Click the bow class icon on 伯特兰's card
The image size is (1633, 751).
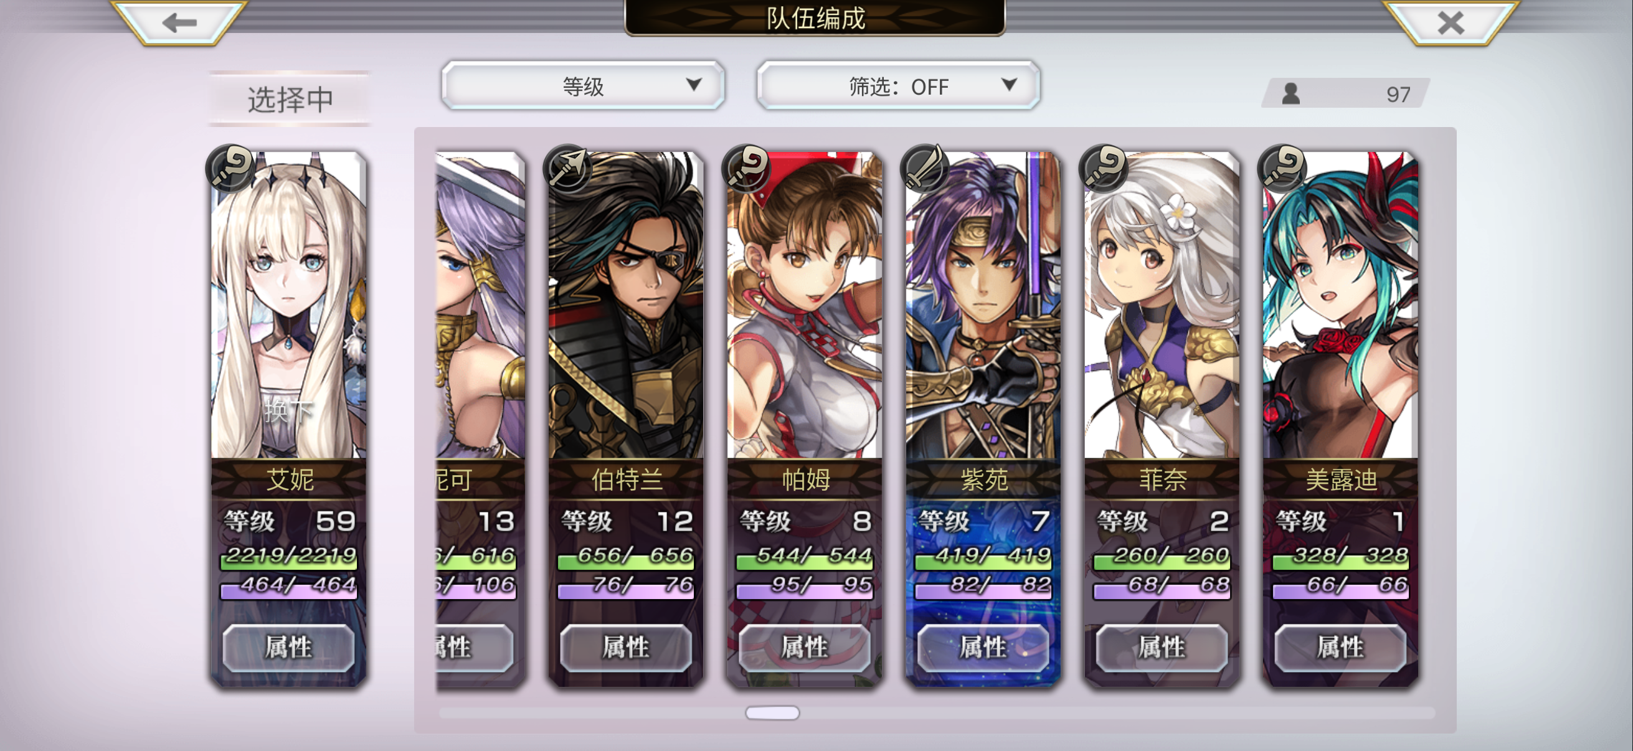coord(567,168)
